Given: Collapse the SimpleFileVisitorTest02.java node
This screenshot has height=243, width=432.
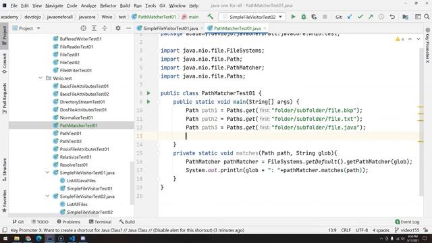Looking at the screenshot, I should (x=47, y=196).
